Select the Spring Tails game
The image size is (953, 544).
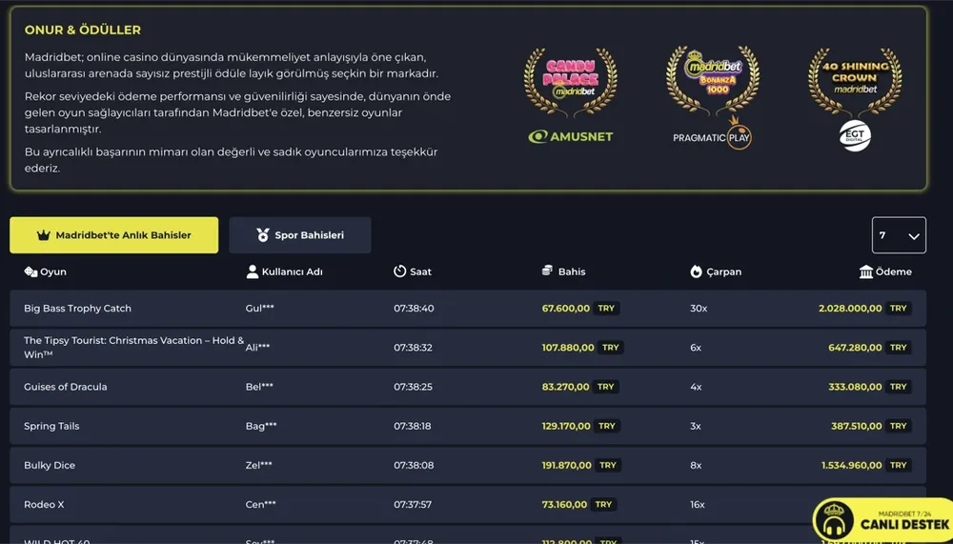[x=51, y=426]
